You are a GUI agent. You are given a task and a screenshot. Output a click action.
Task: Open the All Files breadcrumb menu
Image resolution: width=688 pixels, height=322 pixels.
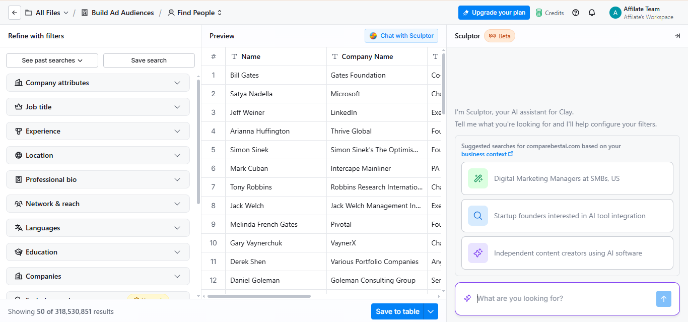pos(47,13)
